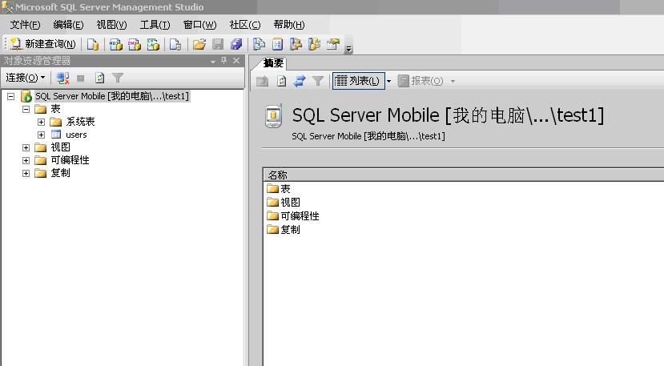Open the 文件(F) menu
The image size is (664, 366).
25,25
